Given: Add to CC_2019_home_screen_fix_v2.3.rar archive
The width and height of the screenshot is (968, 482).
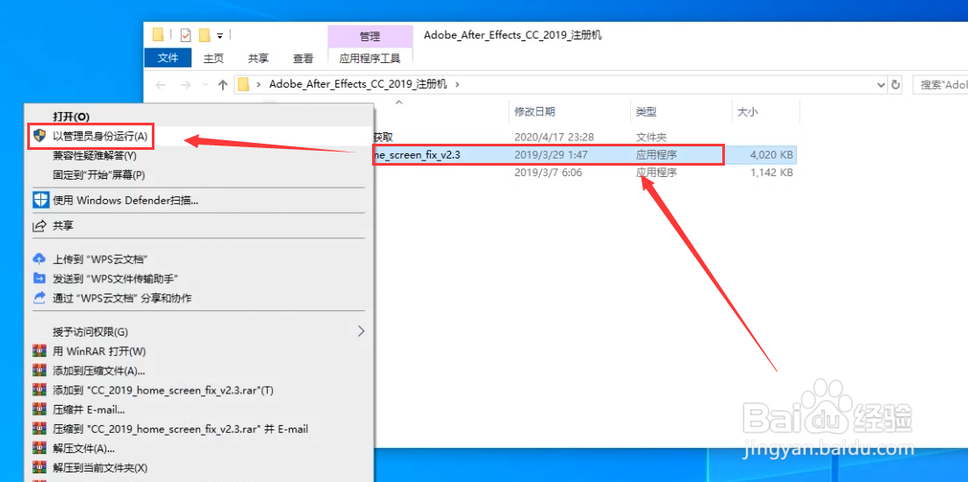Looking at the screenshot, I should [x=163, y=390].
